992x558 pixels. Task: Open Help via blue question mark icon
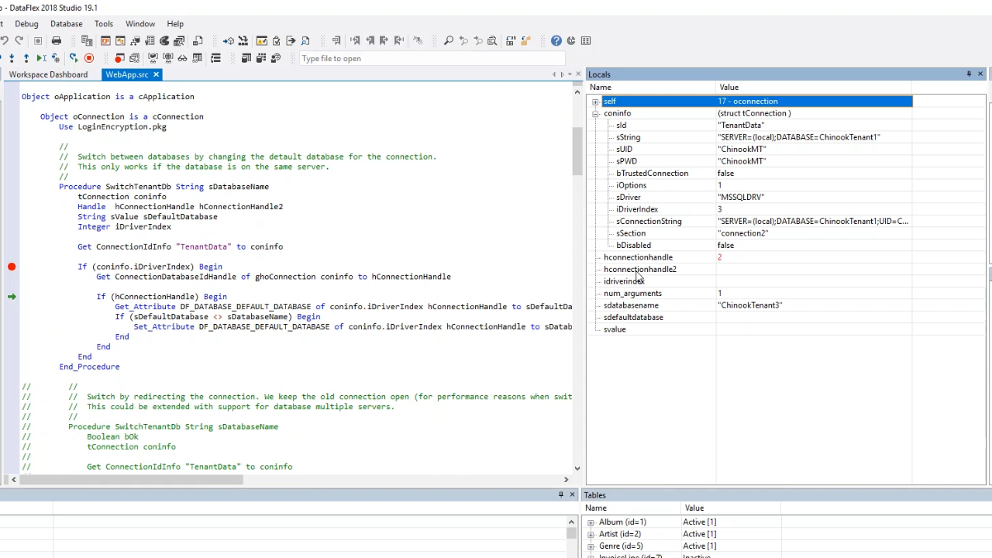pyautogui.click(x=556, y=41)
